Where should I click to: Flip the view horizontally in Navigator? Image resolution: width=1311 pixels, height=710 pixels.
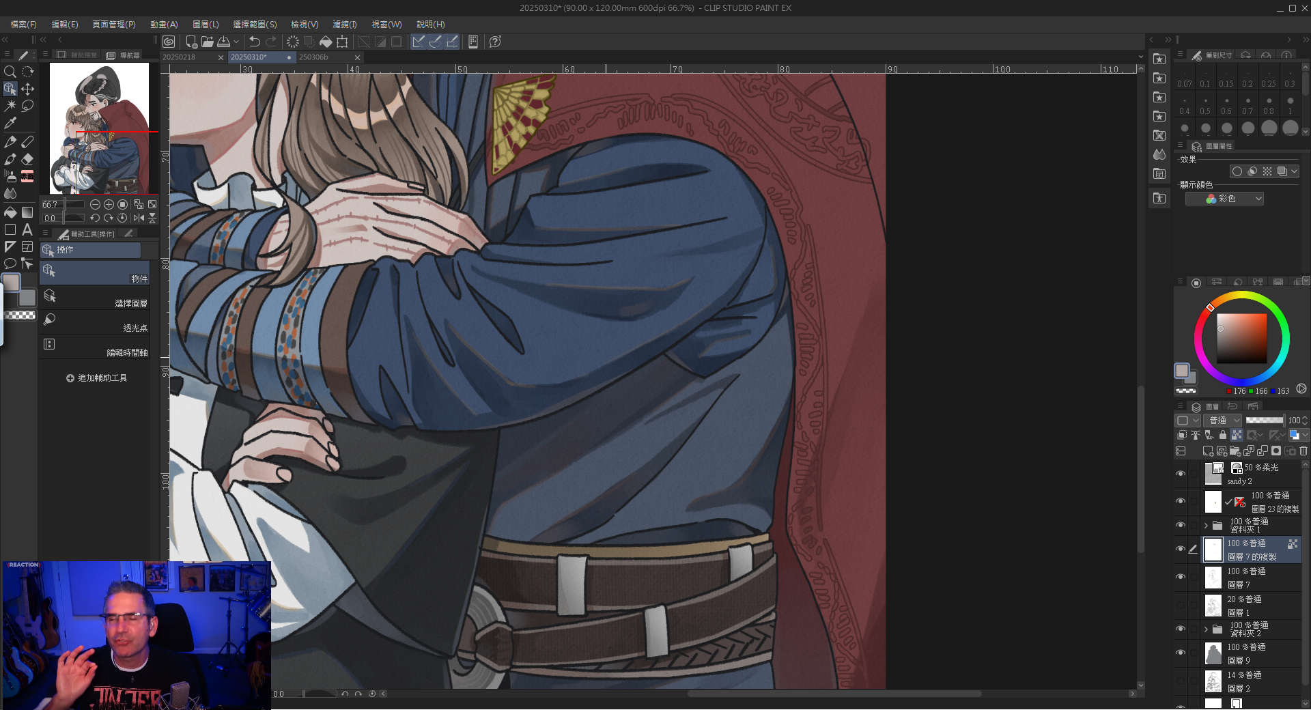point(139,218)
